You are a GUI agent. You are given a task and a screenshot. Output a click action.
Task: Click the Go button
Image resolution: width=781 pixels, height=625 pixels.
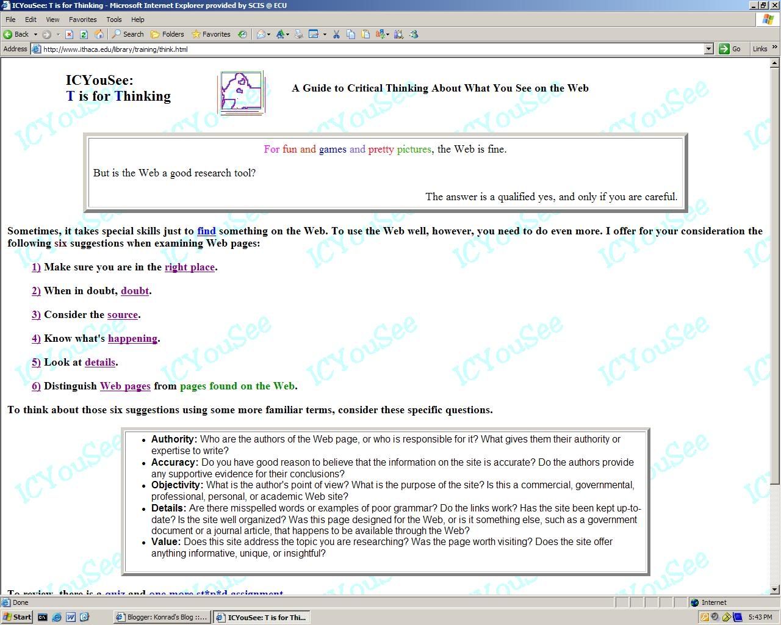click(x=730, y=49)
